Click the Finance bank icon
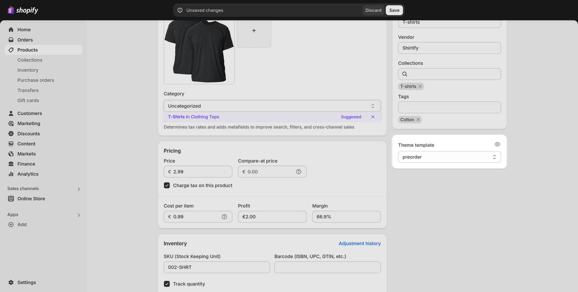 click(x=11, y=164)
